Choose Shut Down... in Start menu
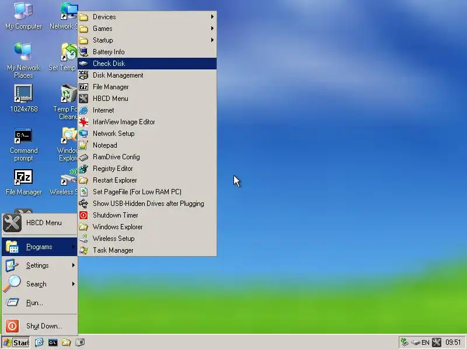The image size is (467, 350). (x=40, y=326)
